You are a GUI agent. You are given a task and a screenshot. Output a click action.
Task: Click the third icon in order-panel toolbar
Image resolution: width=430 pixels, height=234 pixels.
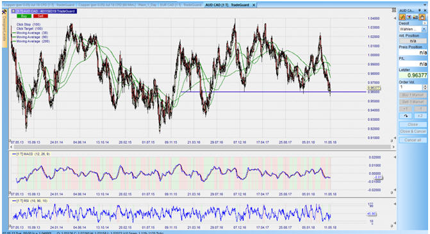pos(415,17)
